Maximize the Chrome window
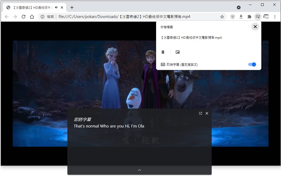The width and height of the screenshot is (281, 176). click(262, 5)
